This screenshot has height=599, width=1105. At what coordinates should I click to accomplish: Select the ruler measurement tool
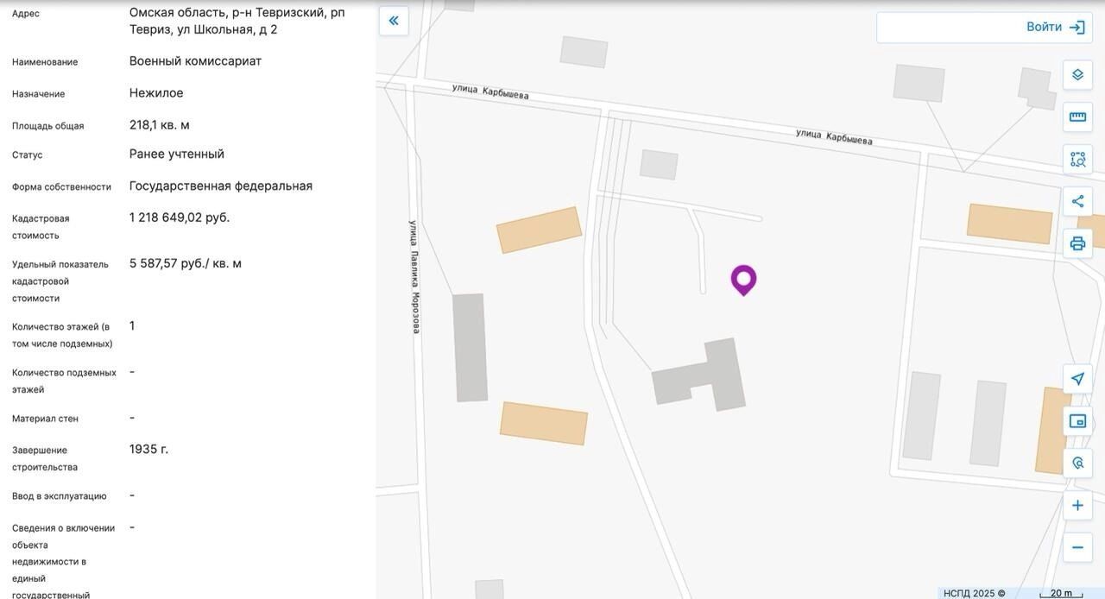coord(1077,117)
